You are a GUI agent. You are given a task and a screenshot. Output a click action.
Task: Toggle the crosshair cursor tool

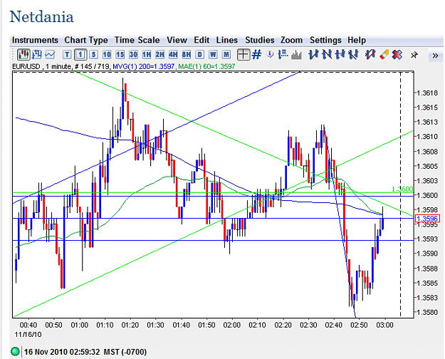pos(244,54)
